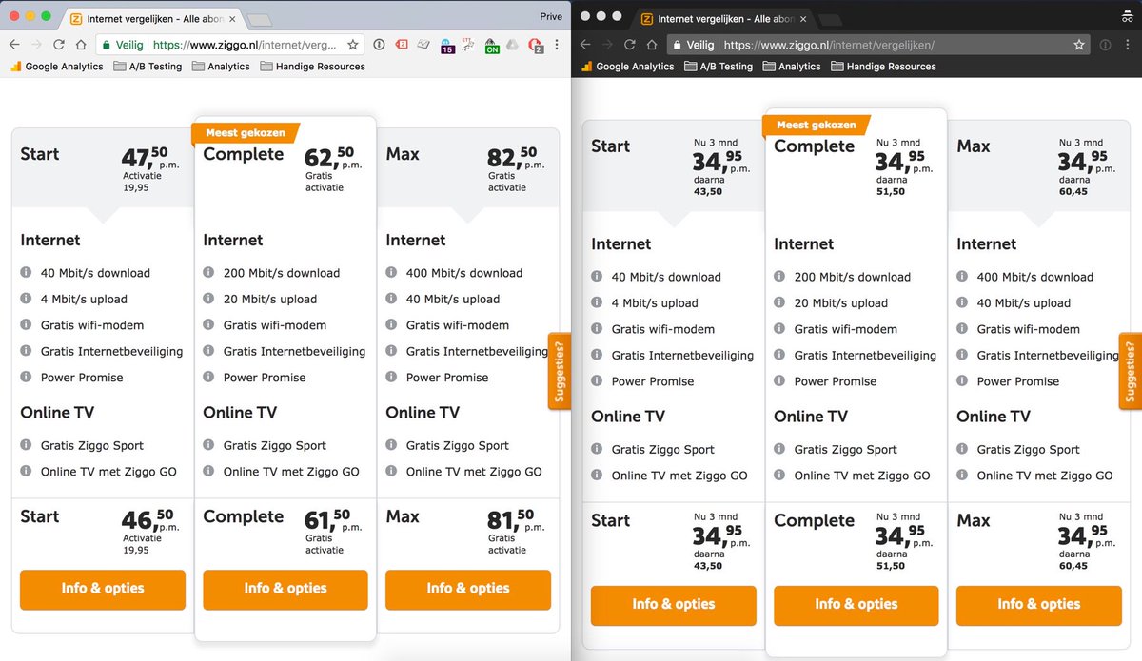This screenshot has height=661, width=1142.
Task: Open the Suggesties? side tab in incognito window
Action: point(1131,371)
